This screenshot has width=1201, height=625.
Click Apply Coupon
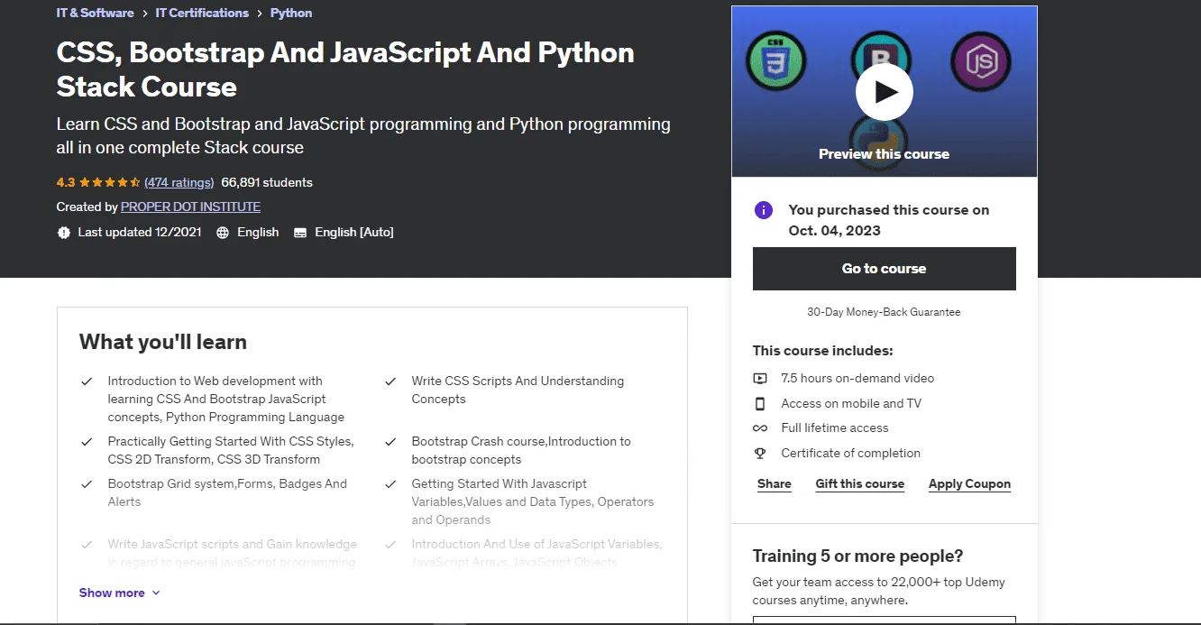point(969,483)
